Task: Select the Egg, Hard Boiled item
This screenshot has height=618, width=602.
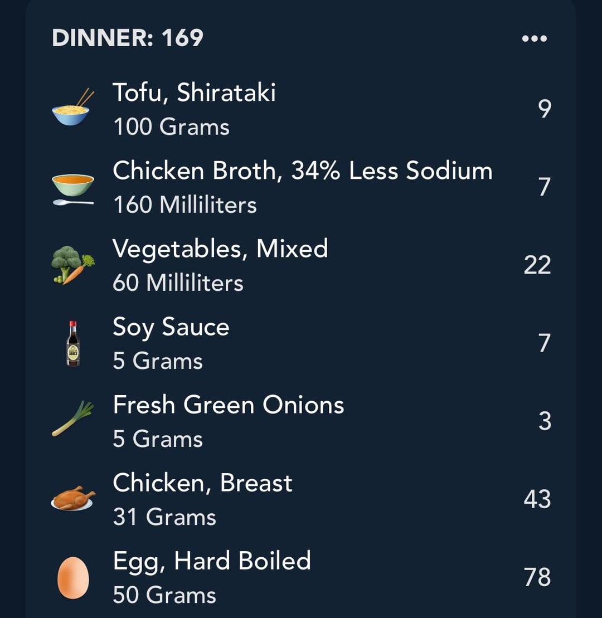Action: (301, 577)
